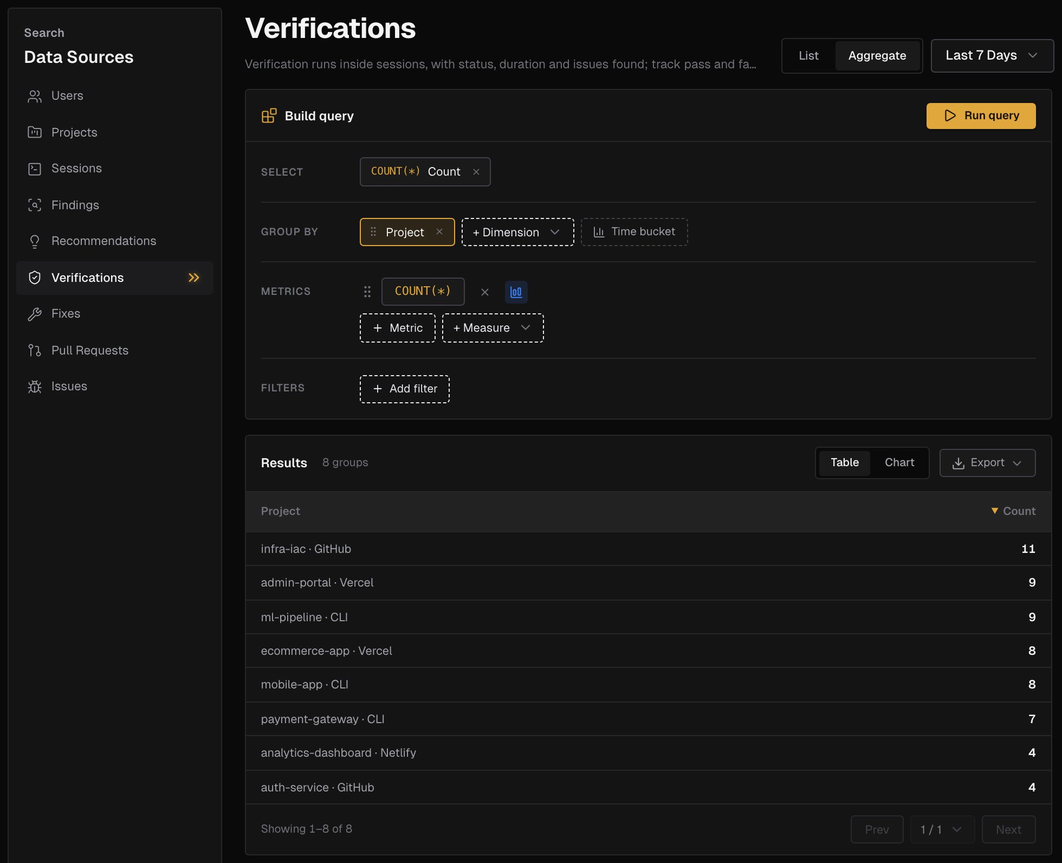The height and width of the screenshot is (863, 1062).
Task: Switch to Aggregate view
Action: (x=877, y=56)
